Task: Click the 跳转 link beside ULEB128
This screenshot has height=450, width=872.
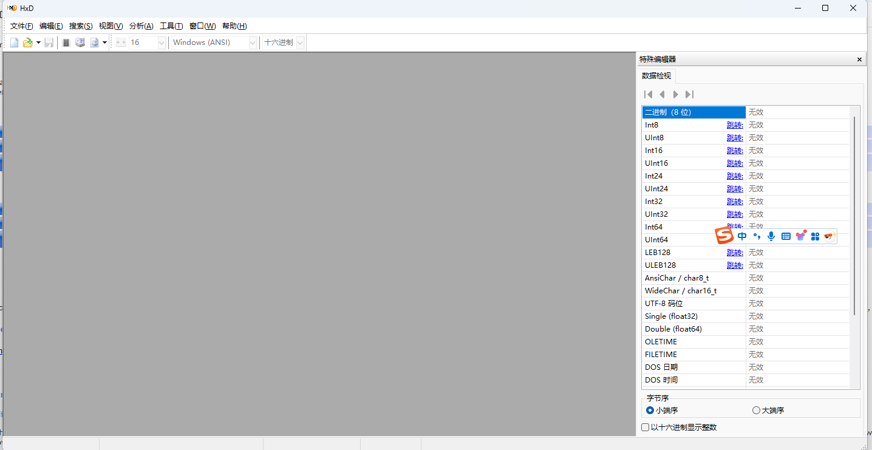Action: [735, 265]
